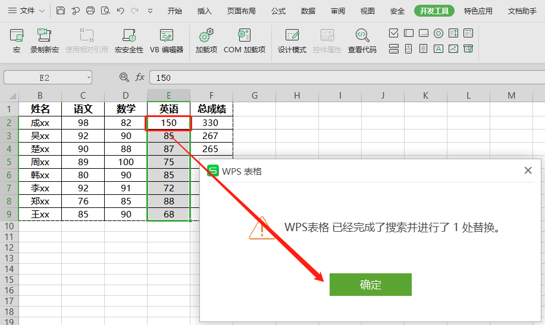The height and width of the screenshot is (325, 545).
Task: Open the 页面布局 tab
Action: [241, 11]
